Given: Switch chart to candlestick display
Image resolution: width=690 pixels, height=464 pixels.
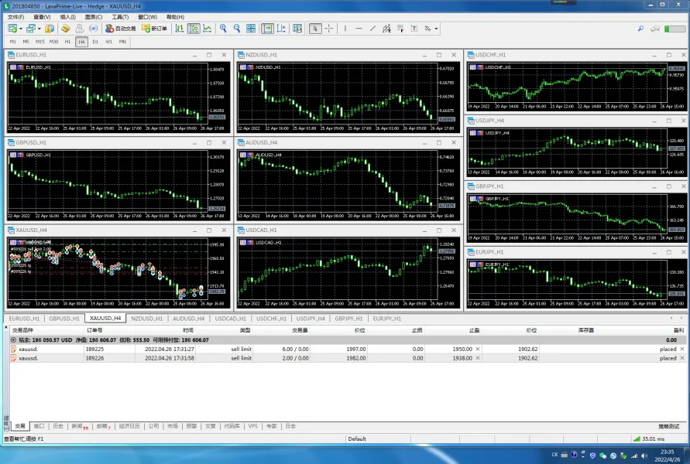Looking at the screenshot, I should [x=194, y=29].
